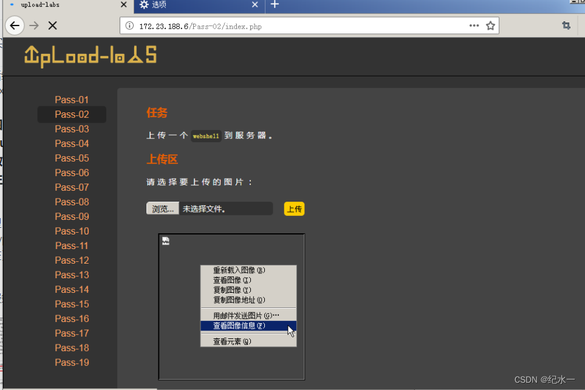
Task: Open the Pass-19 challenge link
Action: point(71,362)
